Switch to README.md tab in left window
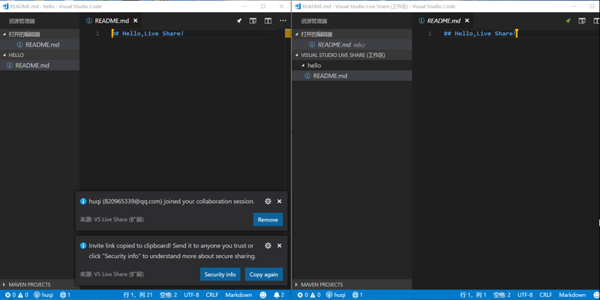The width and height of the screenshot is (600, 300). (111, 21)
